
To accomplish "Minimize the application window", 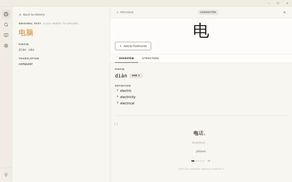I will tap(269, 3).
